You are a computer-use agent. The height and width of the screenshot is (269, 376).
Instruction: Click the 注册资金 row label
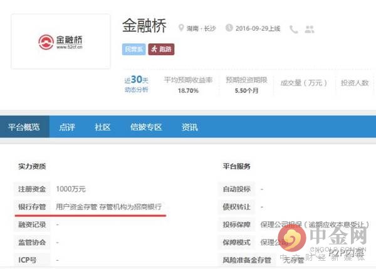32,189
